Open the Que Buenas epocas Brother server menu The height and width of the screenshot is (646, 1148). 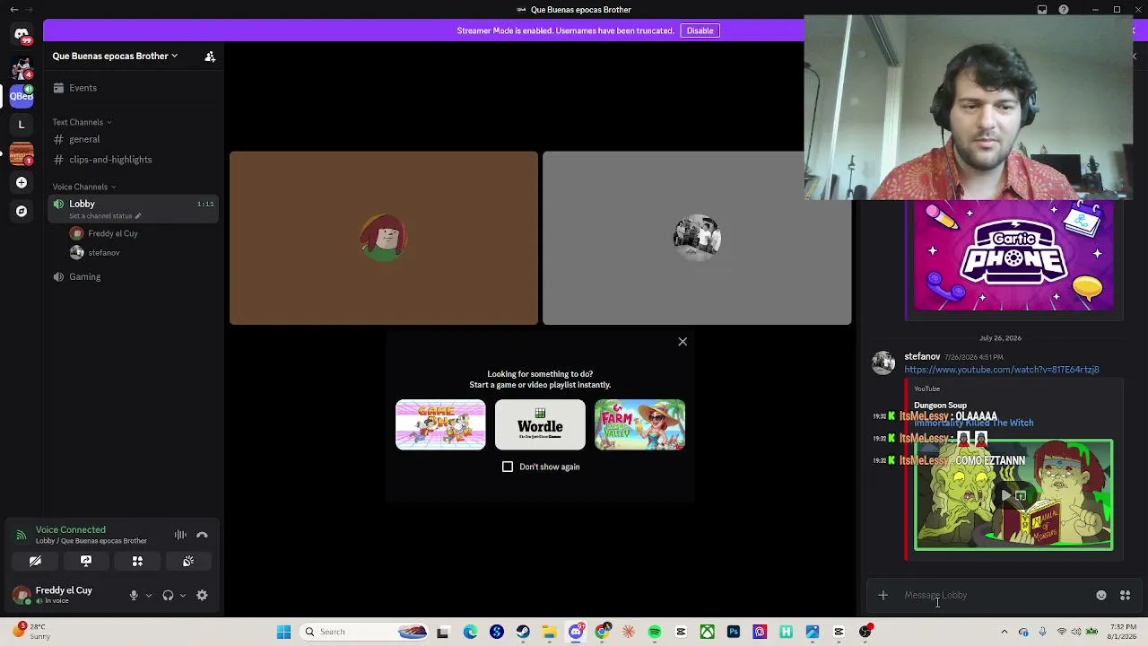[x=115, y=56]
